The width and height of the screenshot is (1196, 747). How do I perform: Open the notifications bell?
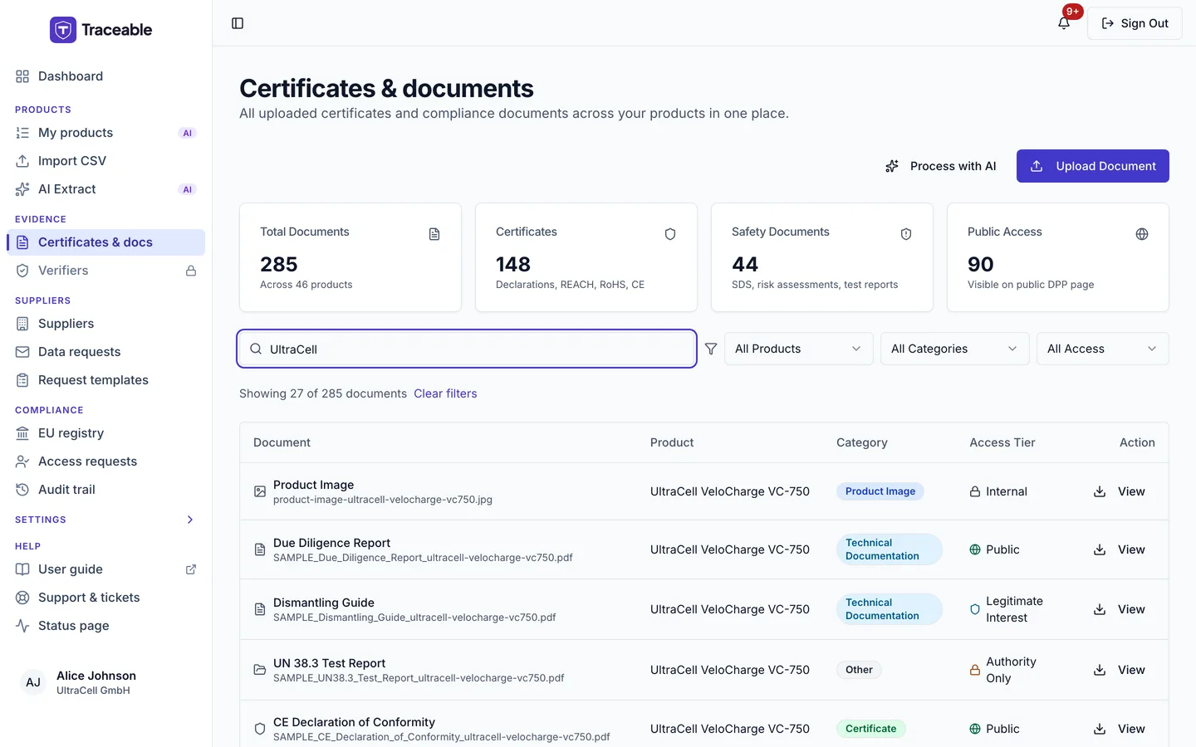1064,23
